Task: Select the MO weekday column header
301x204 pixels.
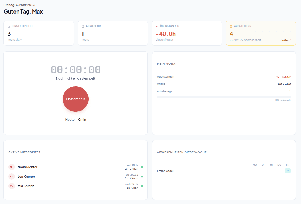Action: pos(255,165)
